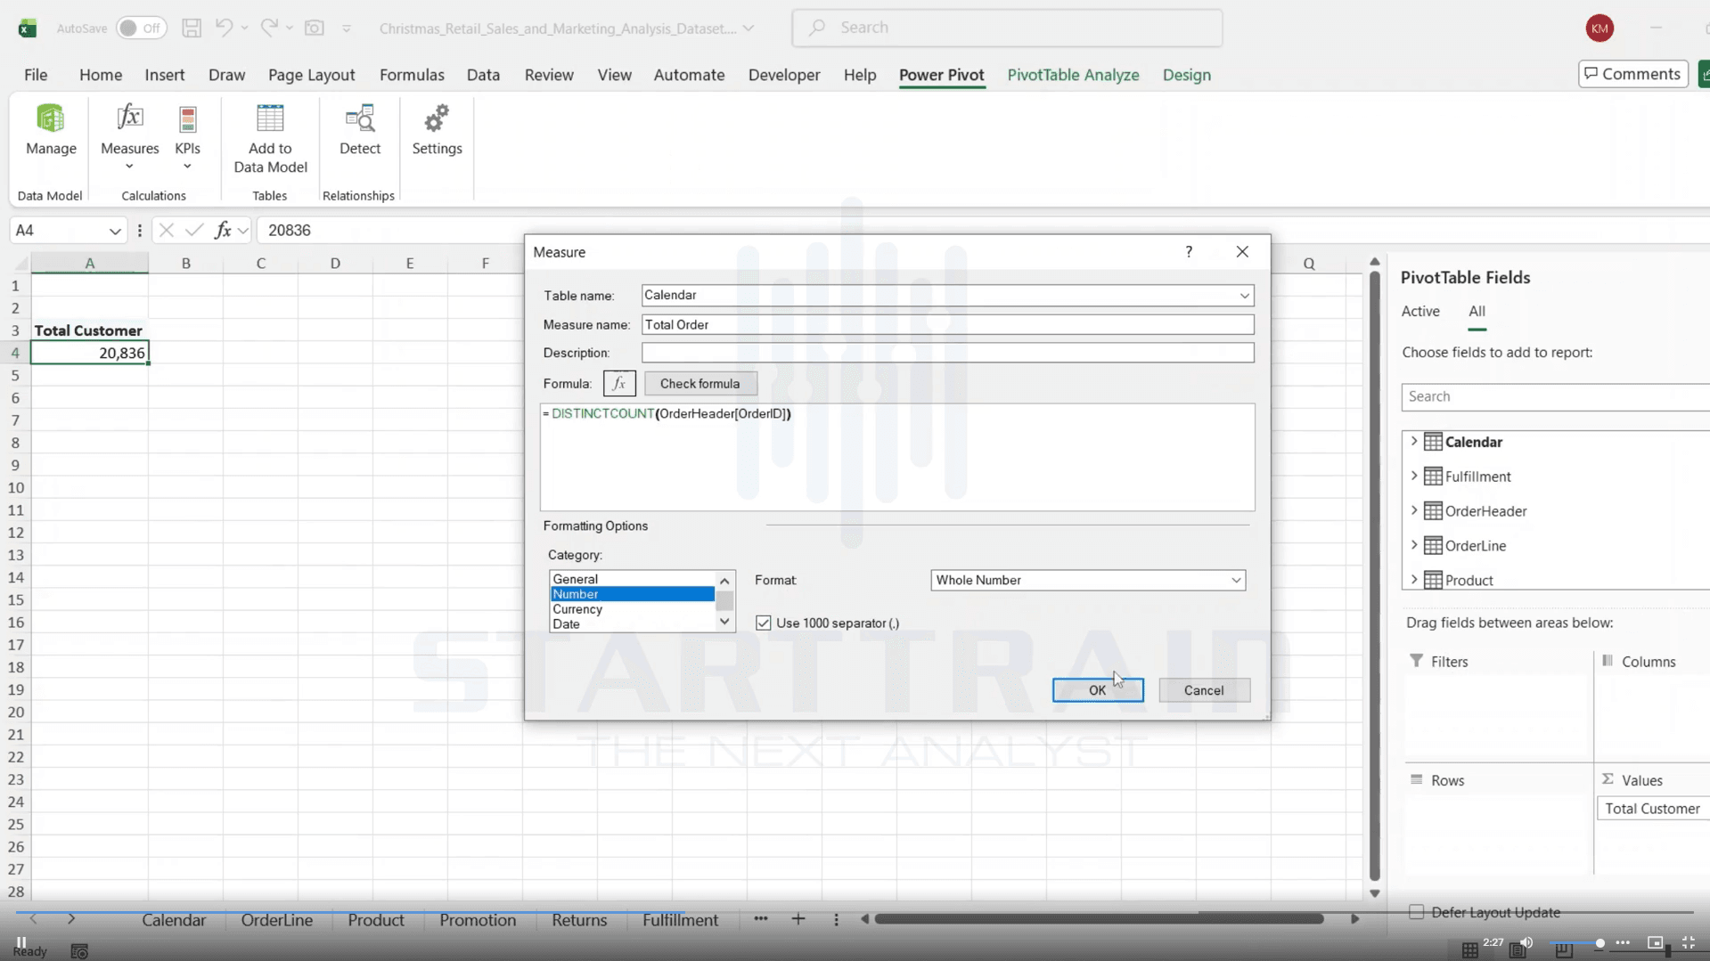Click the formula bar confirm checkmark icon
The height and width of the screenshot is (961, 1710).
click(193, 230)
